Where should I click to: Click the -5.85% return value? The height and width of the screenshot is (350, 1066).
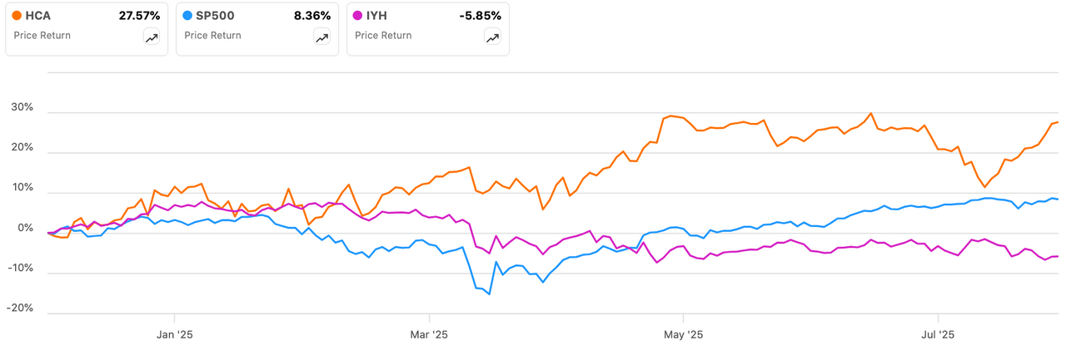(479, 16)
